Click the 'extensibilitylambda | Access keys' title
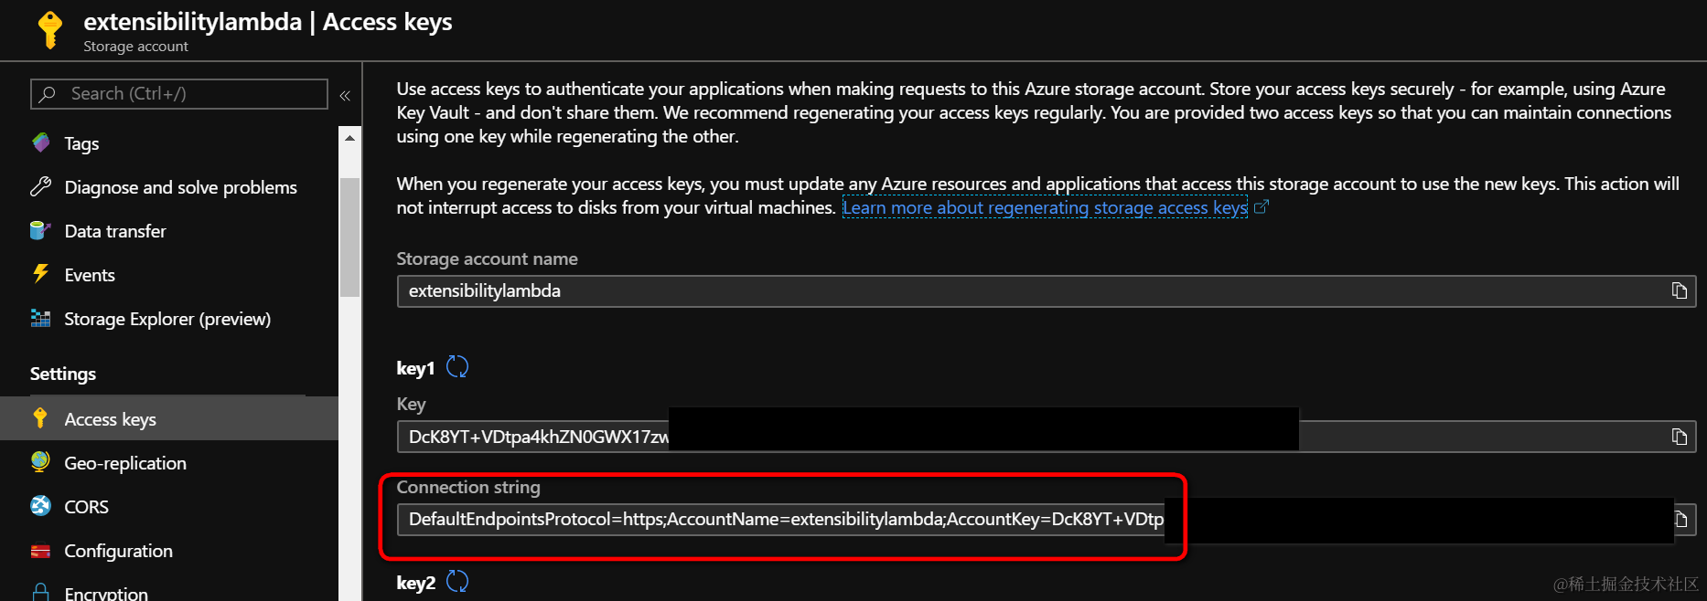This screenshot has height=601, width=1707. pyautogui.click(x=268, y=22)
